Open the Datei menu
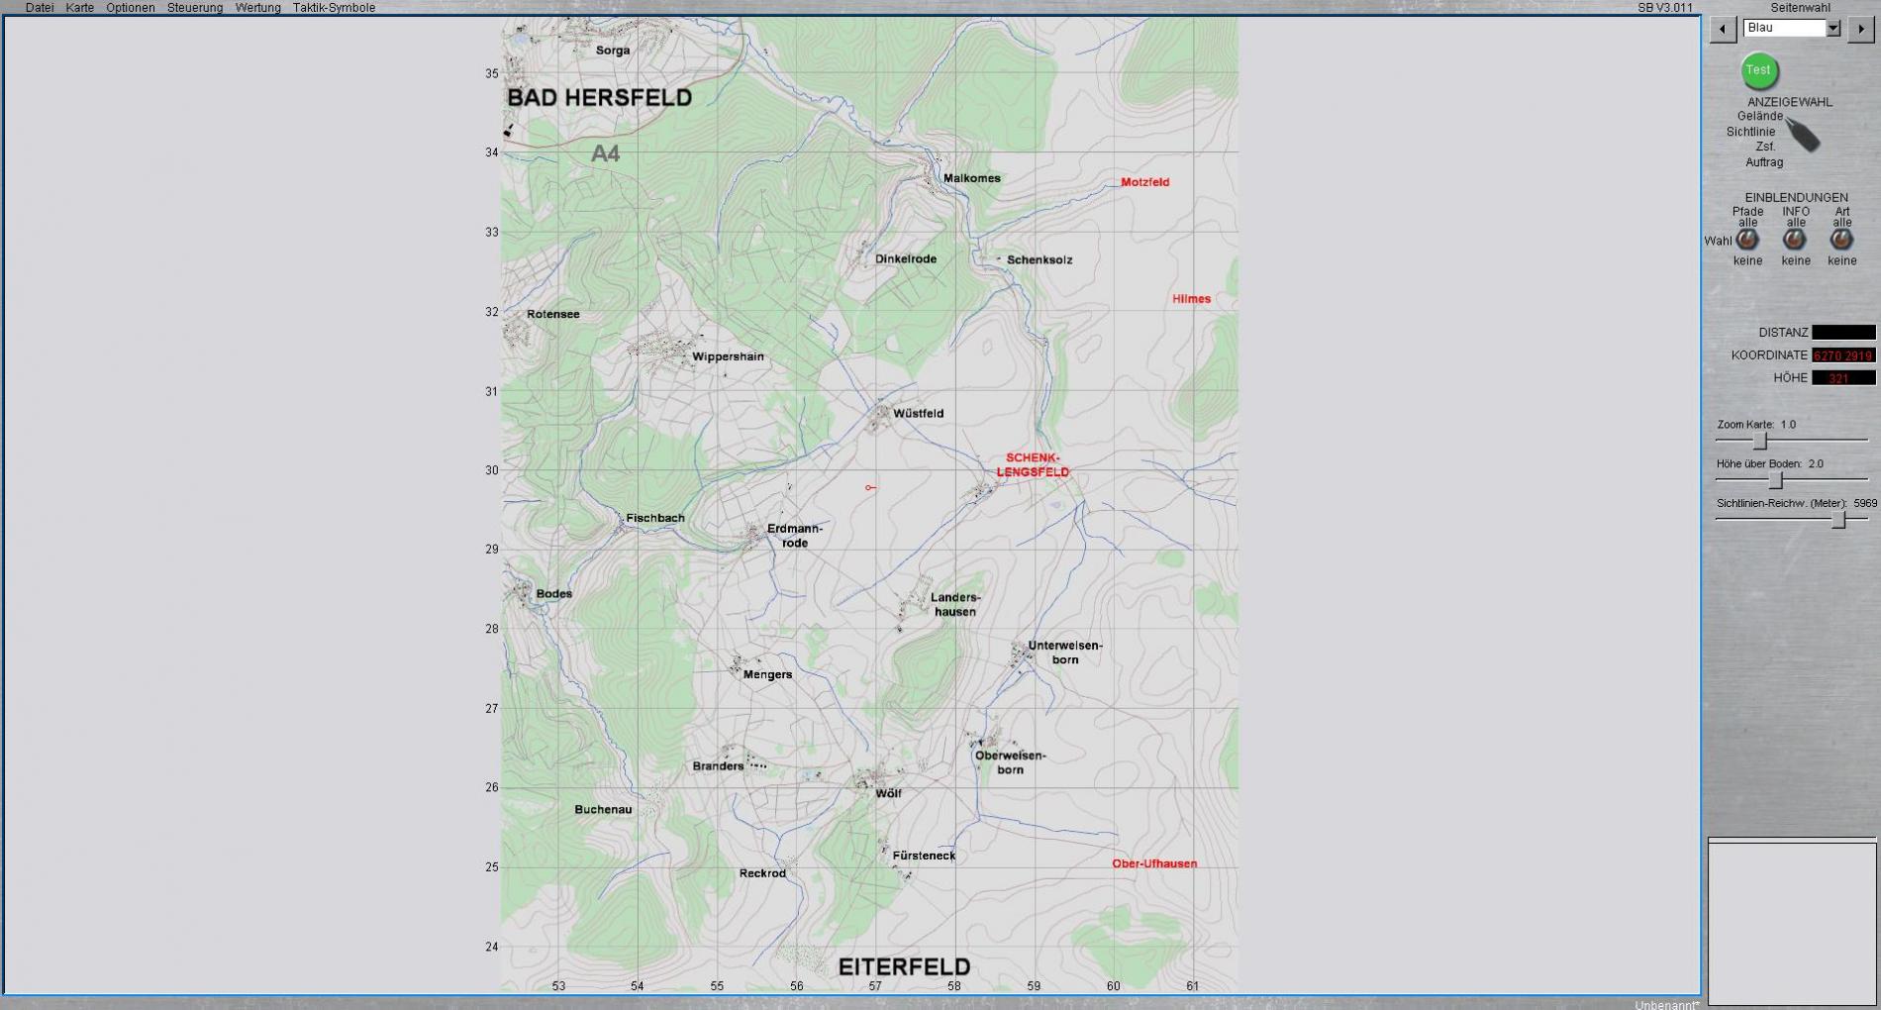Screen dimensions: 1881x1010 tap(40, 8)
